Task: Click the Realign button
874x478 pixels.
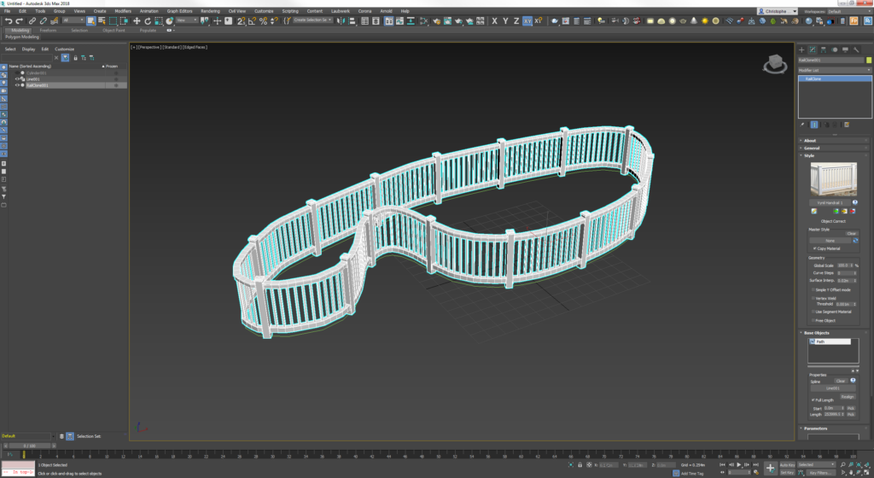Action: coord(848,397)
